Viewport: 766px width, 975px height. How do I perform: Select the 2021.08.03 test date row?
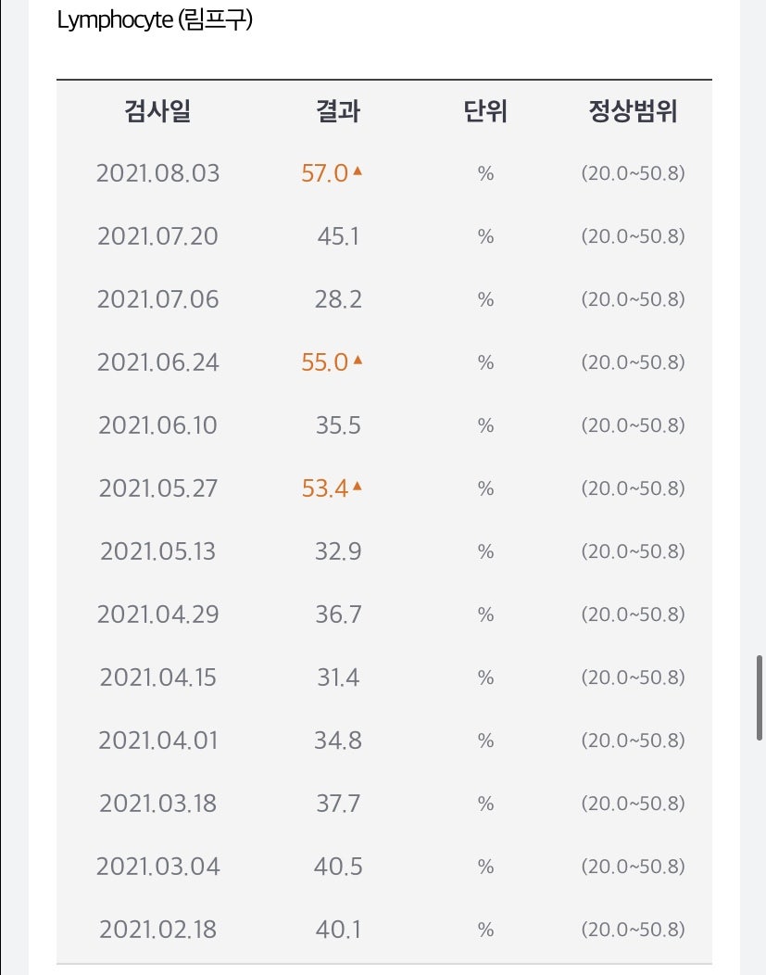(x=384, y=173)
